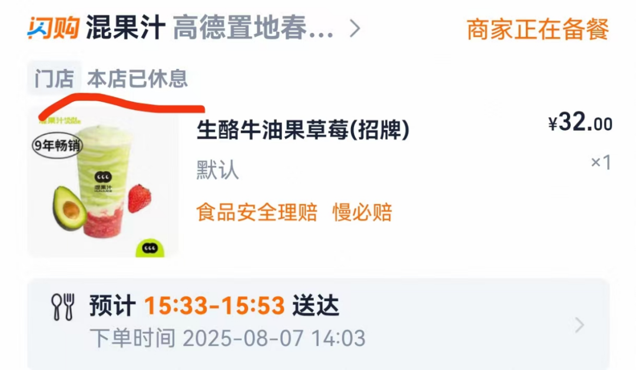Viewport: 636px width, 370px height.
Task: Open 食品安全理赔 guarantee link
Action: click(257, 212)
